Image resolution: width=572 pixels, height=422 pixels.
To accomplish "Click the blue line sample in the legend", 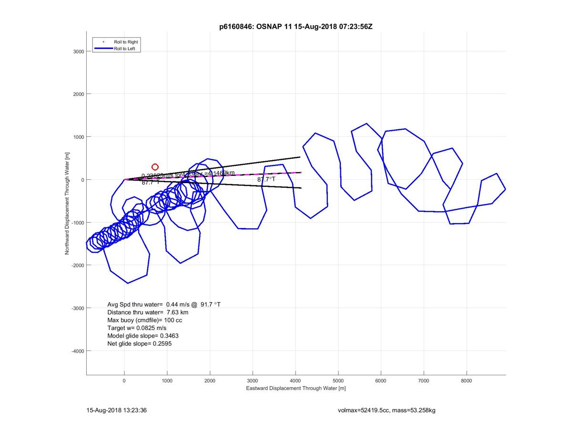I will [x=103, y=48].
